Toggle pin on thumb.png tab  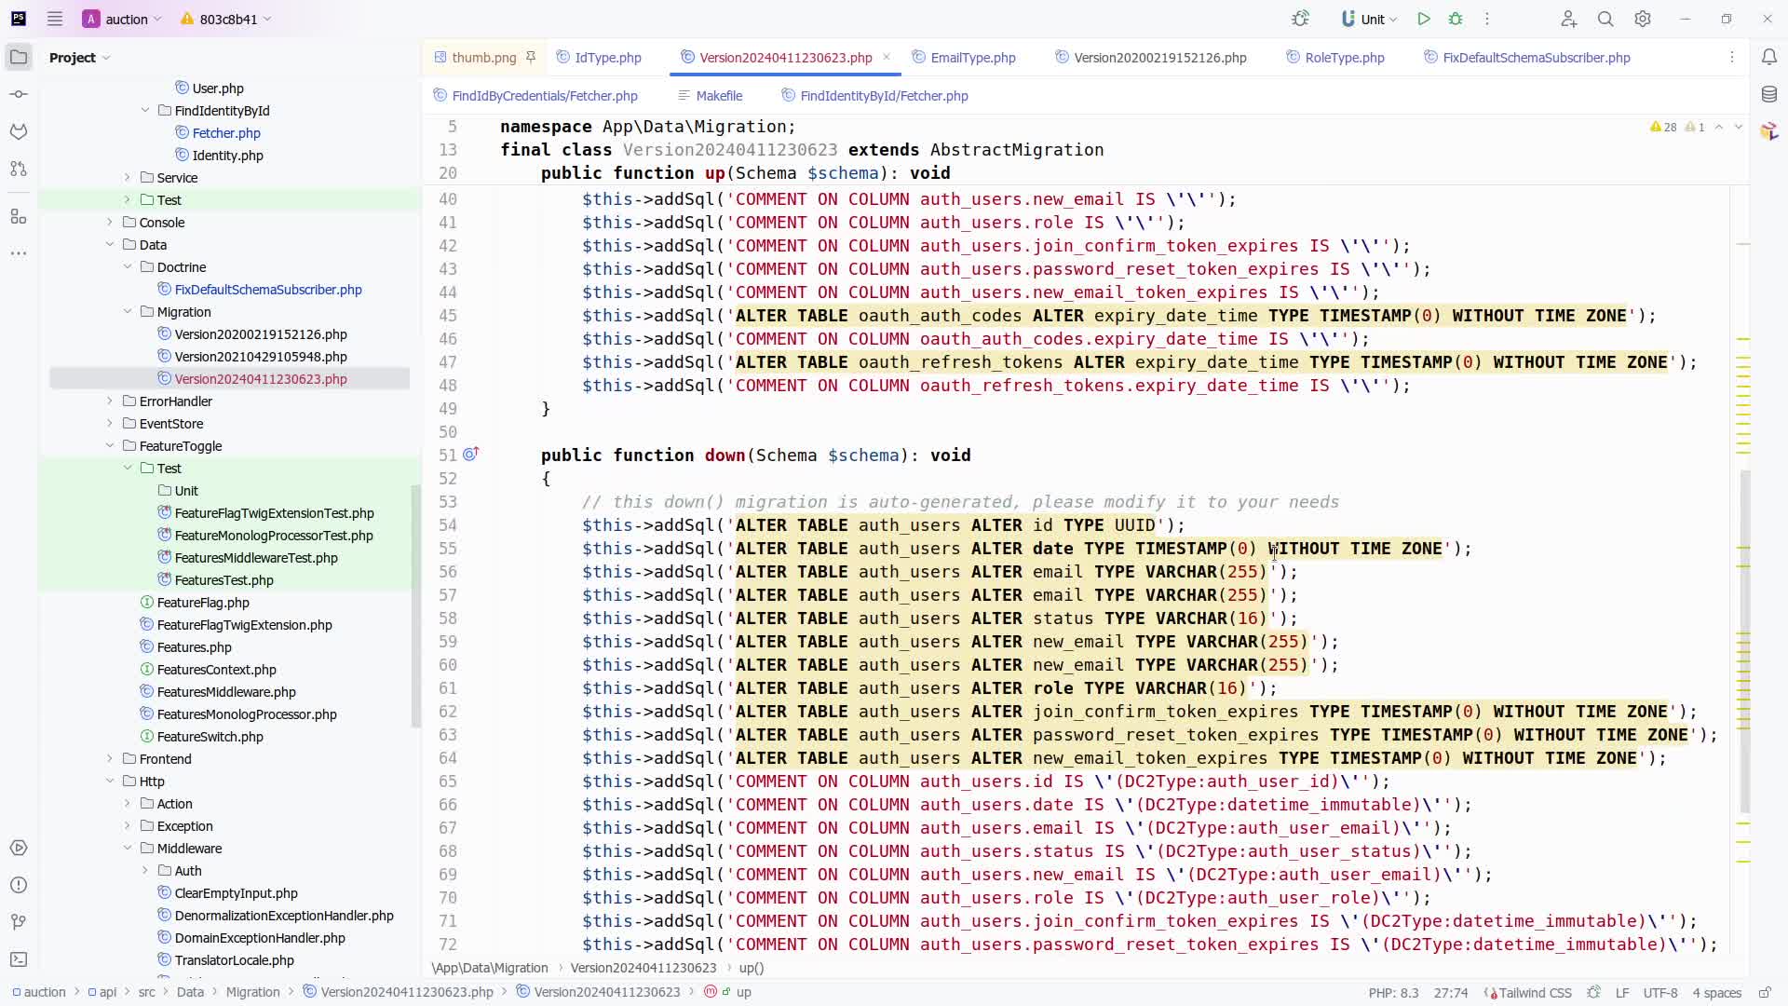(x=531, y=57)
